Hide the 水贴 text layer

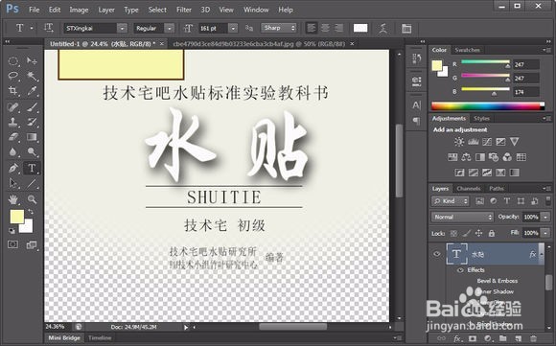(x=437, y=254)
